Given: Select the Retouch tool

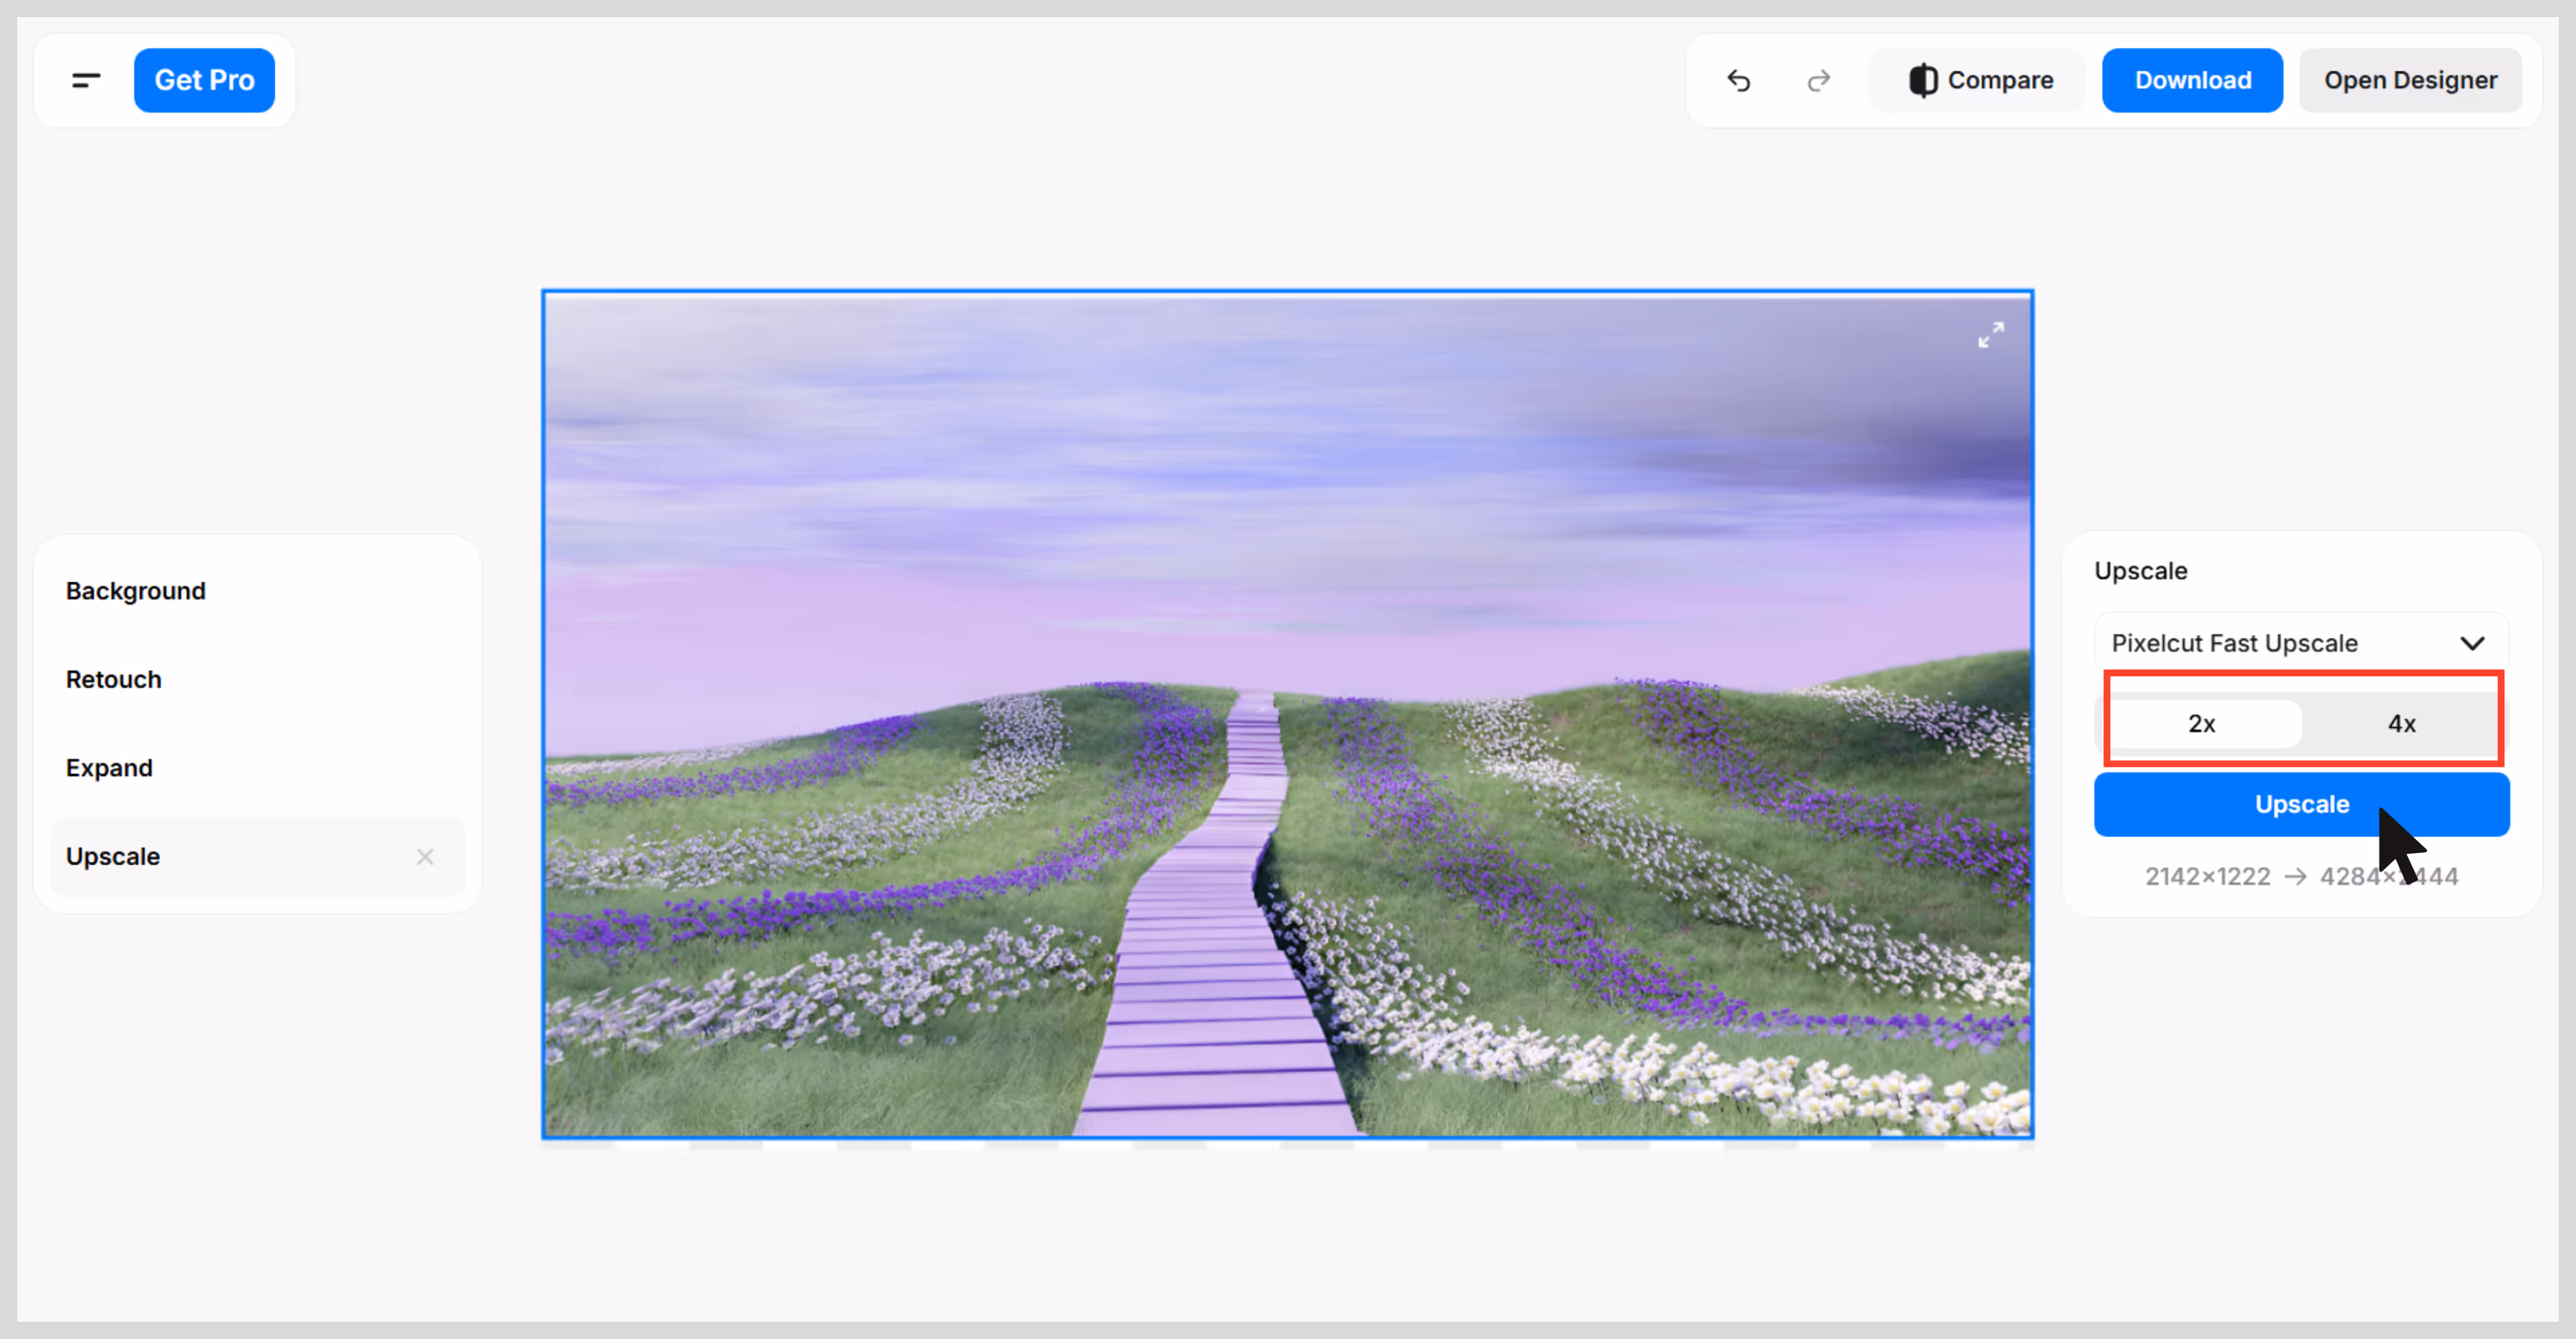Looking at the screenshot, I should click(258, 680).
